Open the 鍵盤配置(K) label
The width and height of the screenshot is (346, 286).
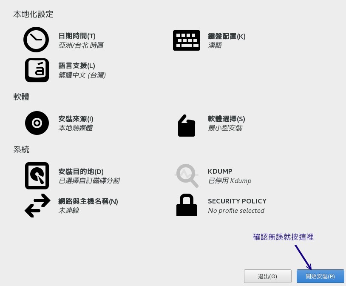coord(227,36)
